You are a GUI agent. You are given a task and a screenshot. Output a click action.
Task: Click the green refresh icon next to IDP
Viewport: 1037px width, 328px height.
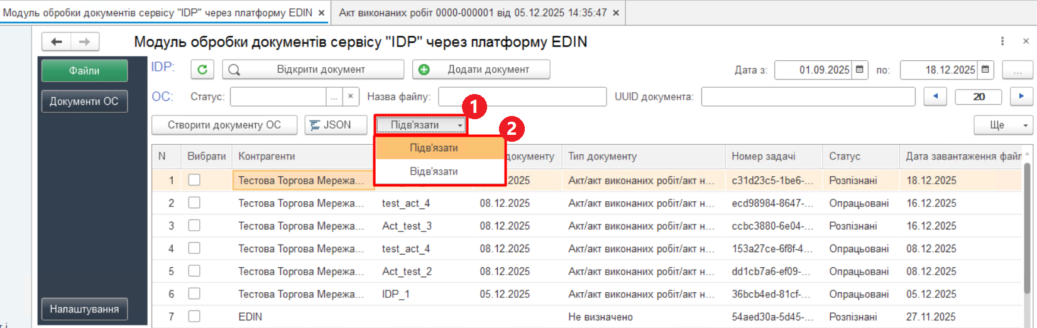[202, 70]
